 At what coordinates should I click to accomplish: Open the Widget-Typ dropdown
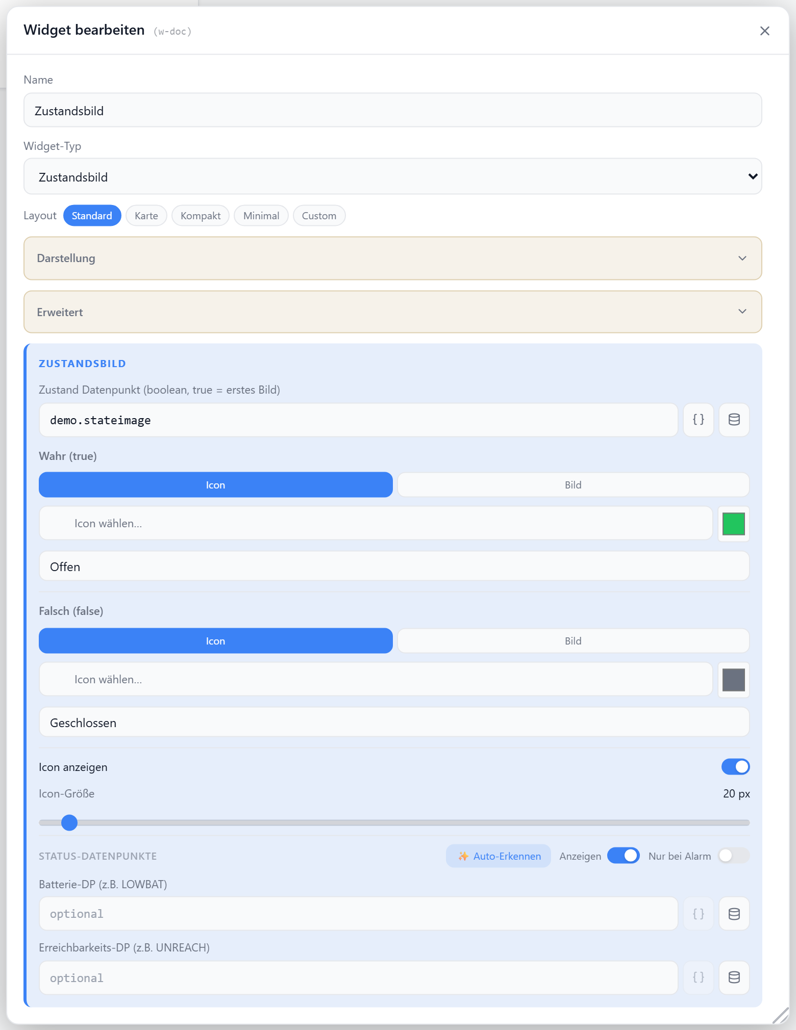coord(392,176)
